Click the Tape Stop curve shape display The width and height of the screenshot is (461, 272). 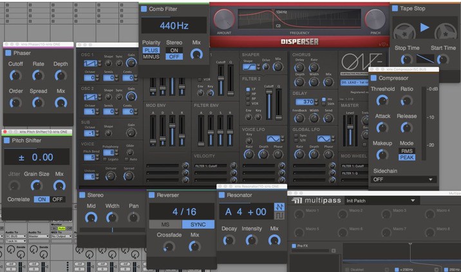[425, 59]
